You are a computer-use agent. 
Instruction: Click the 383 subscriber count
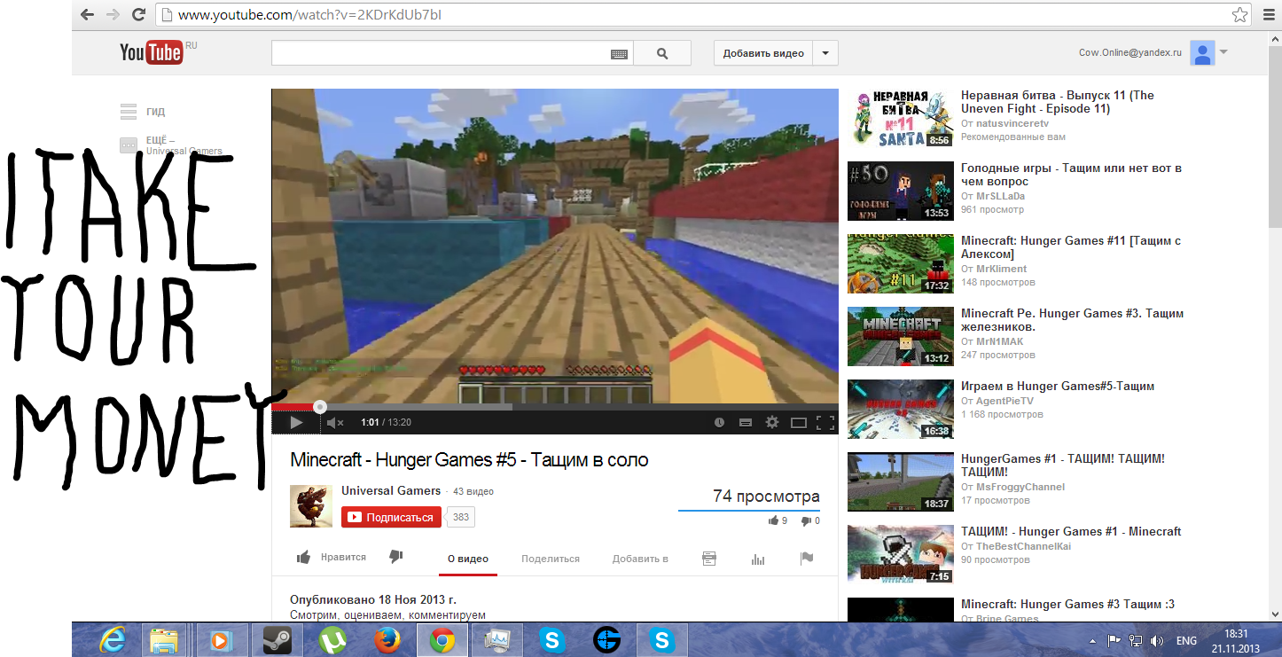click(x=461, y=517)
